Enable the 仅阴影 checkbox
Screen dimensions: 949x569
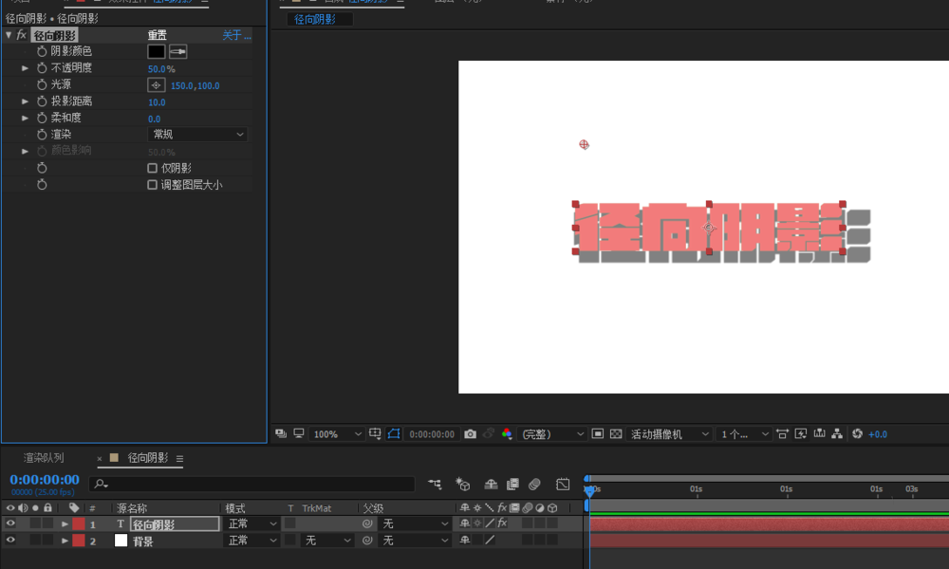153,168
